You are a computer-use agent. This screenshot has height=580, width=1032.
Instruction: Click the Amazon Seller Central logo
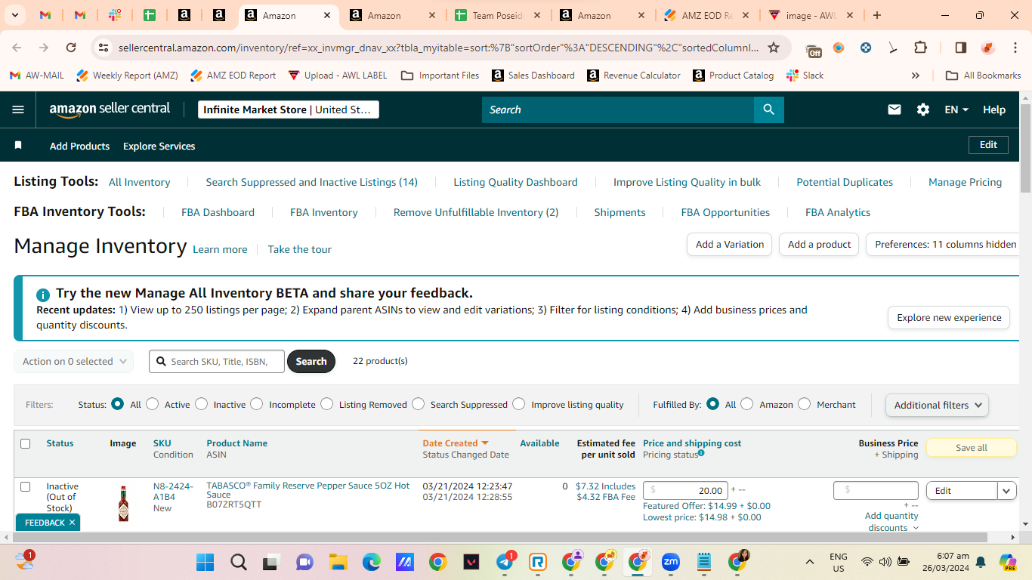[110, 110]
